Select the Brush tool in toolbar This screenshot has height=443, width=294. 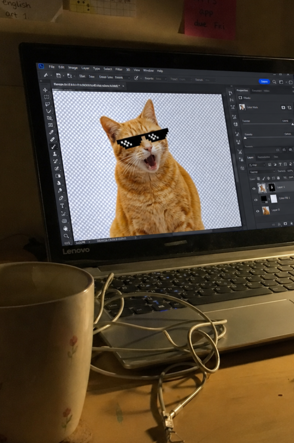(x=53, y=146)
